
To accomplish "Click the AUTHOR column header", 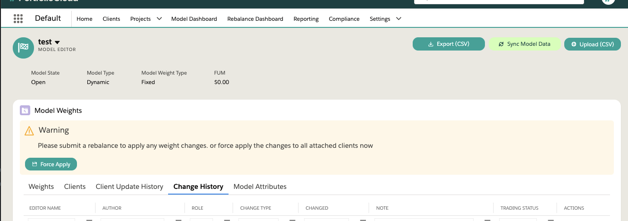I will (x=112, y=208).
